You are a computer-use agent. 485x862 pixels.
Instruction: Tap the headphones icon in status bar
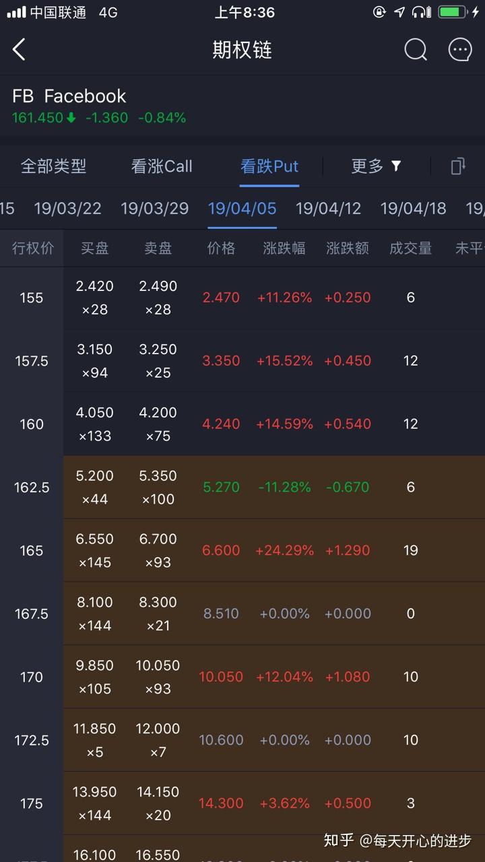point(421,12)
